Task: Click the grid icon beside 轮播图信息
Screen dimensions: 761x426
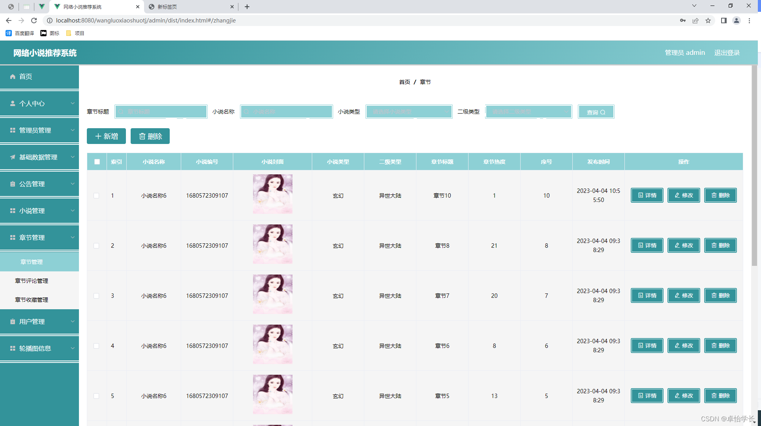Action: point(13,348)
